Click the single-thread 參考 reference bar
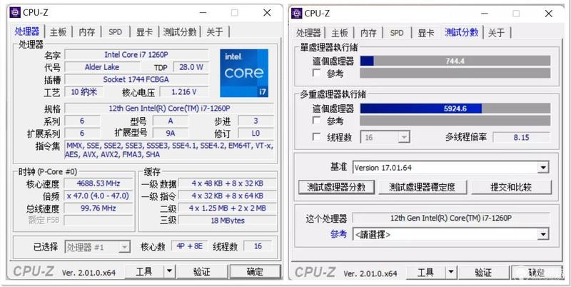 [x=455, y=74]
